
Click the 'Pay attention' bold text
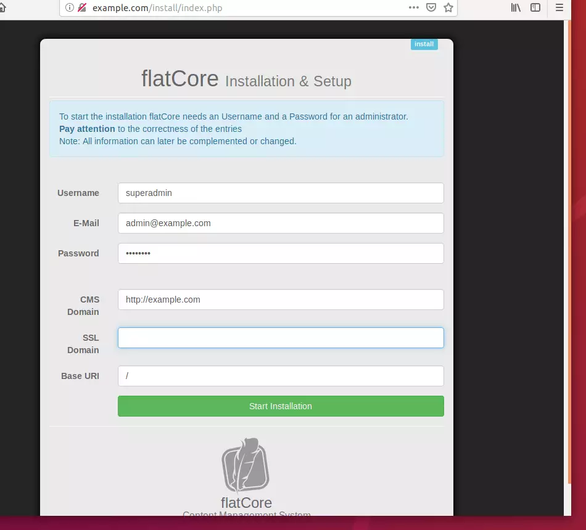(87, 129)
